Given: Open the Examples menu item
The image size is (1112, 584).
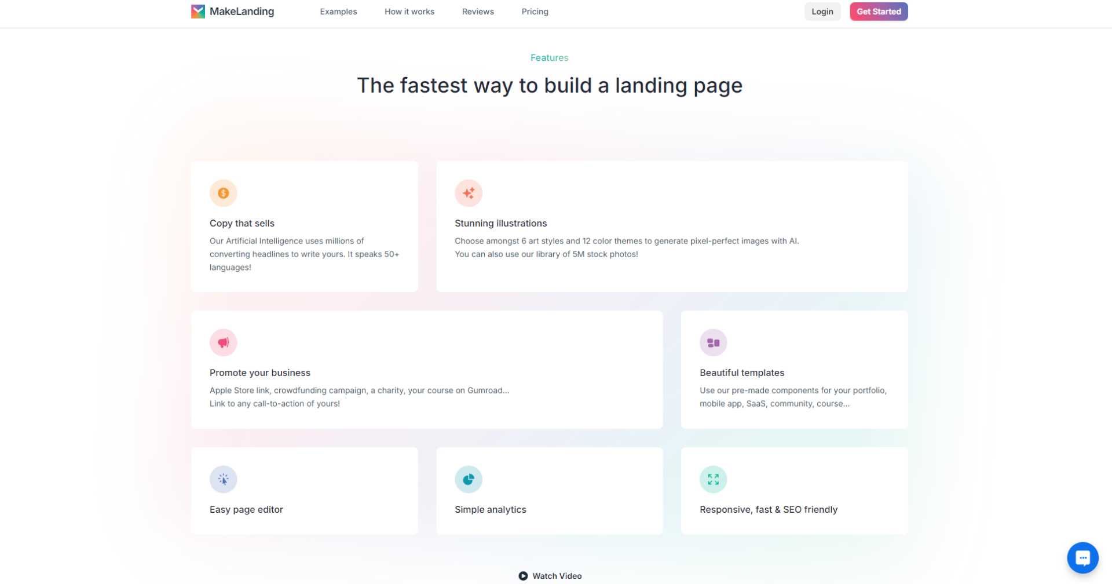Looking at the screenshot, I should click(x=338, y=12).
